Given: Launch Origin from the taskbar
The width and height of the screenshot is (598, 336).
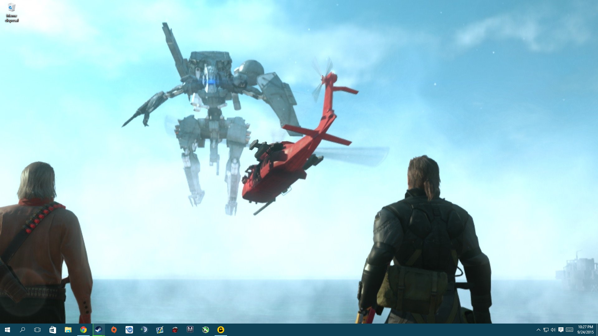Looking at the screenshot, I should (114, 330).
